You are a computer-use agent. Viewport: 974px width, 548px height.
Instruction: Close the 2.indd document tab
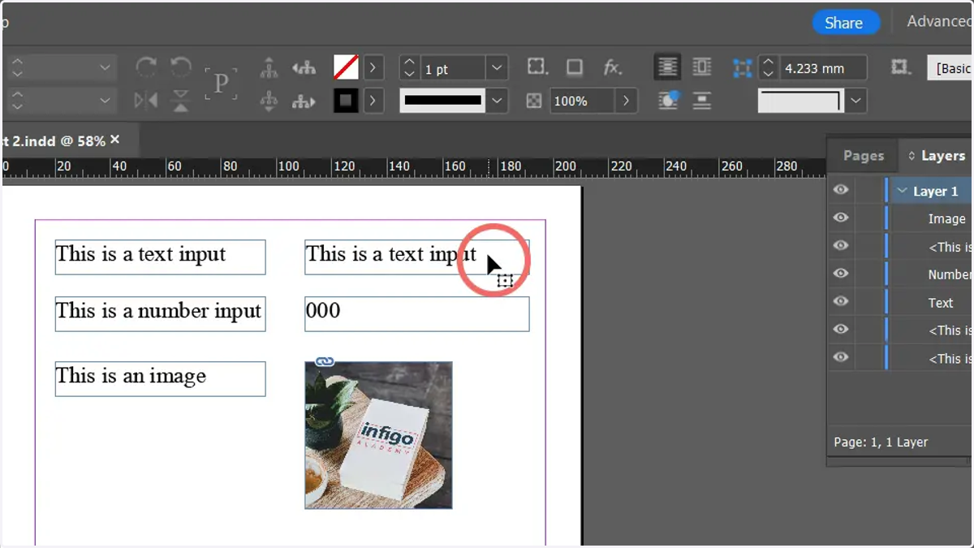pos(114,140)
